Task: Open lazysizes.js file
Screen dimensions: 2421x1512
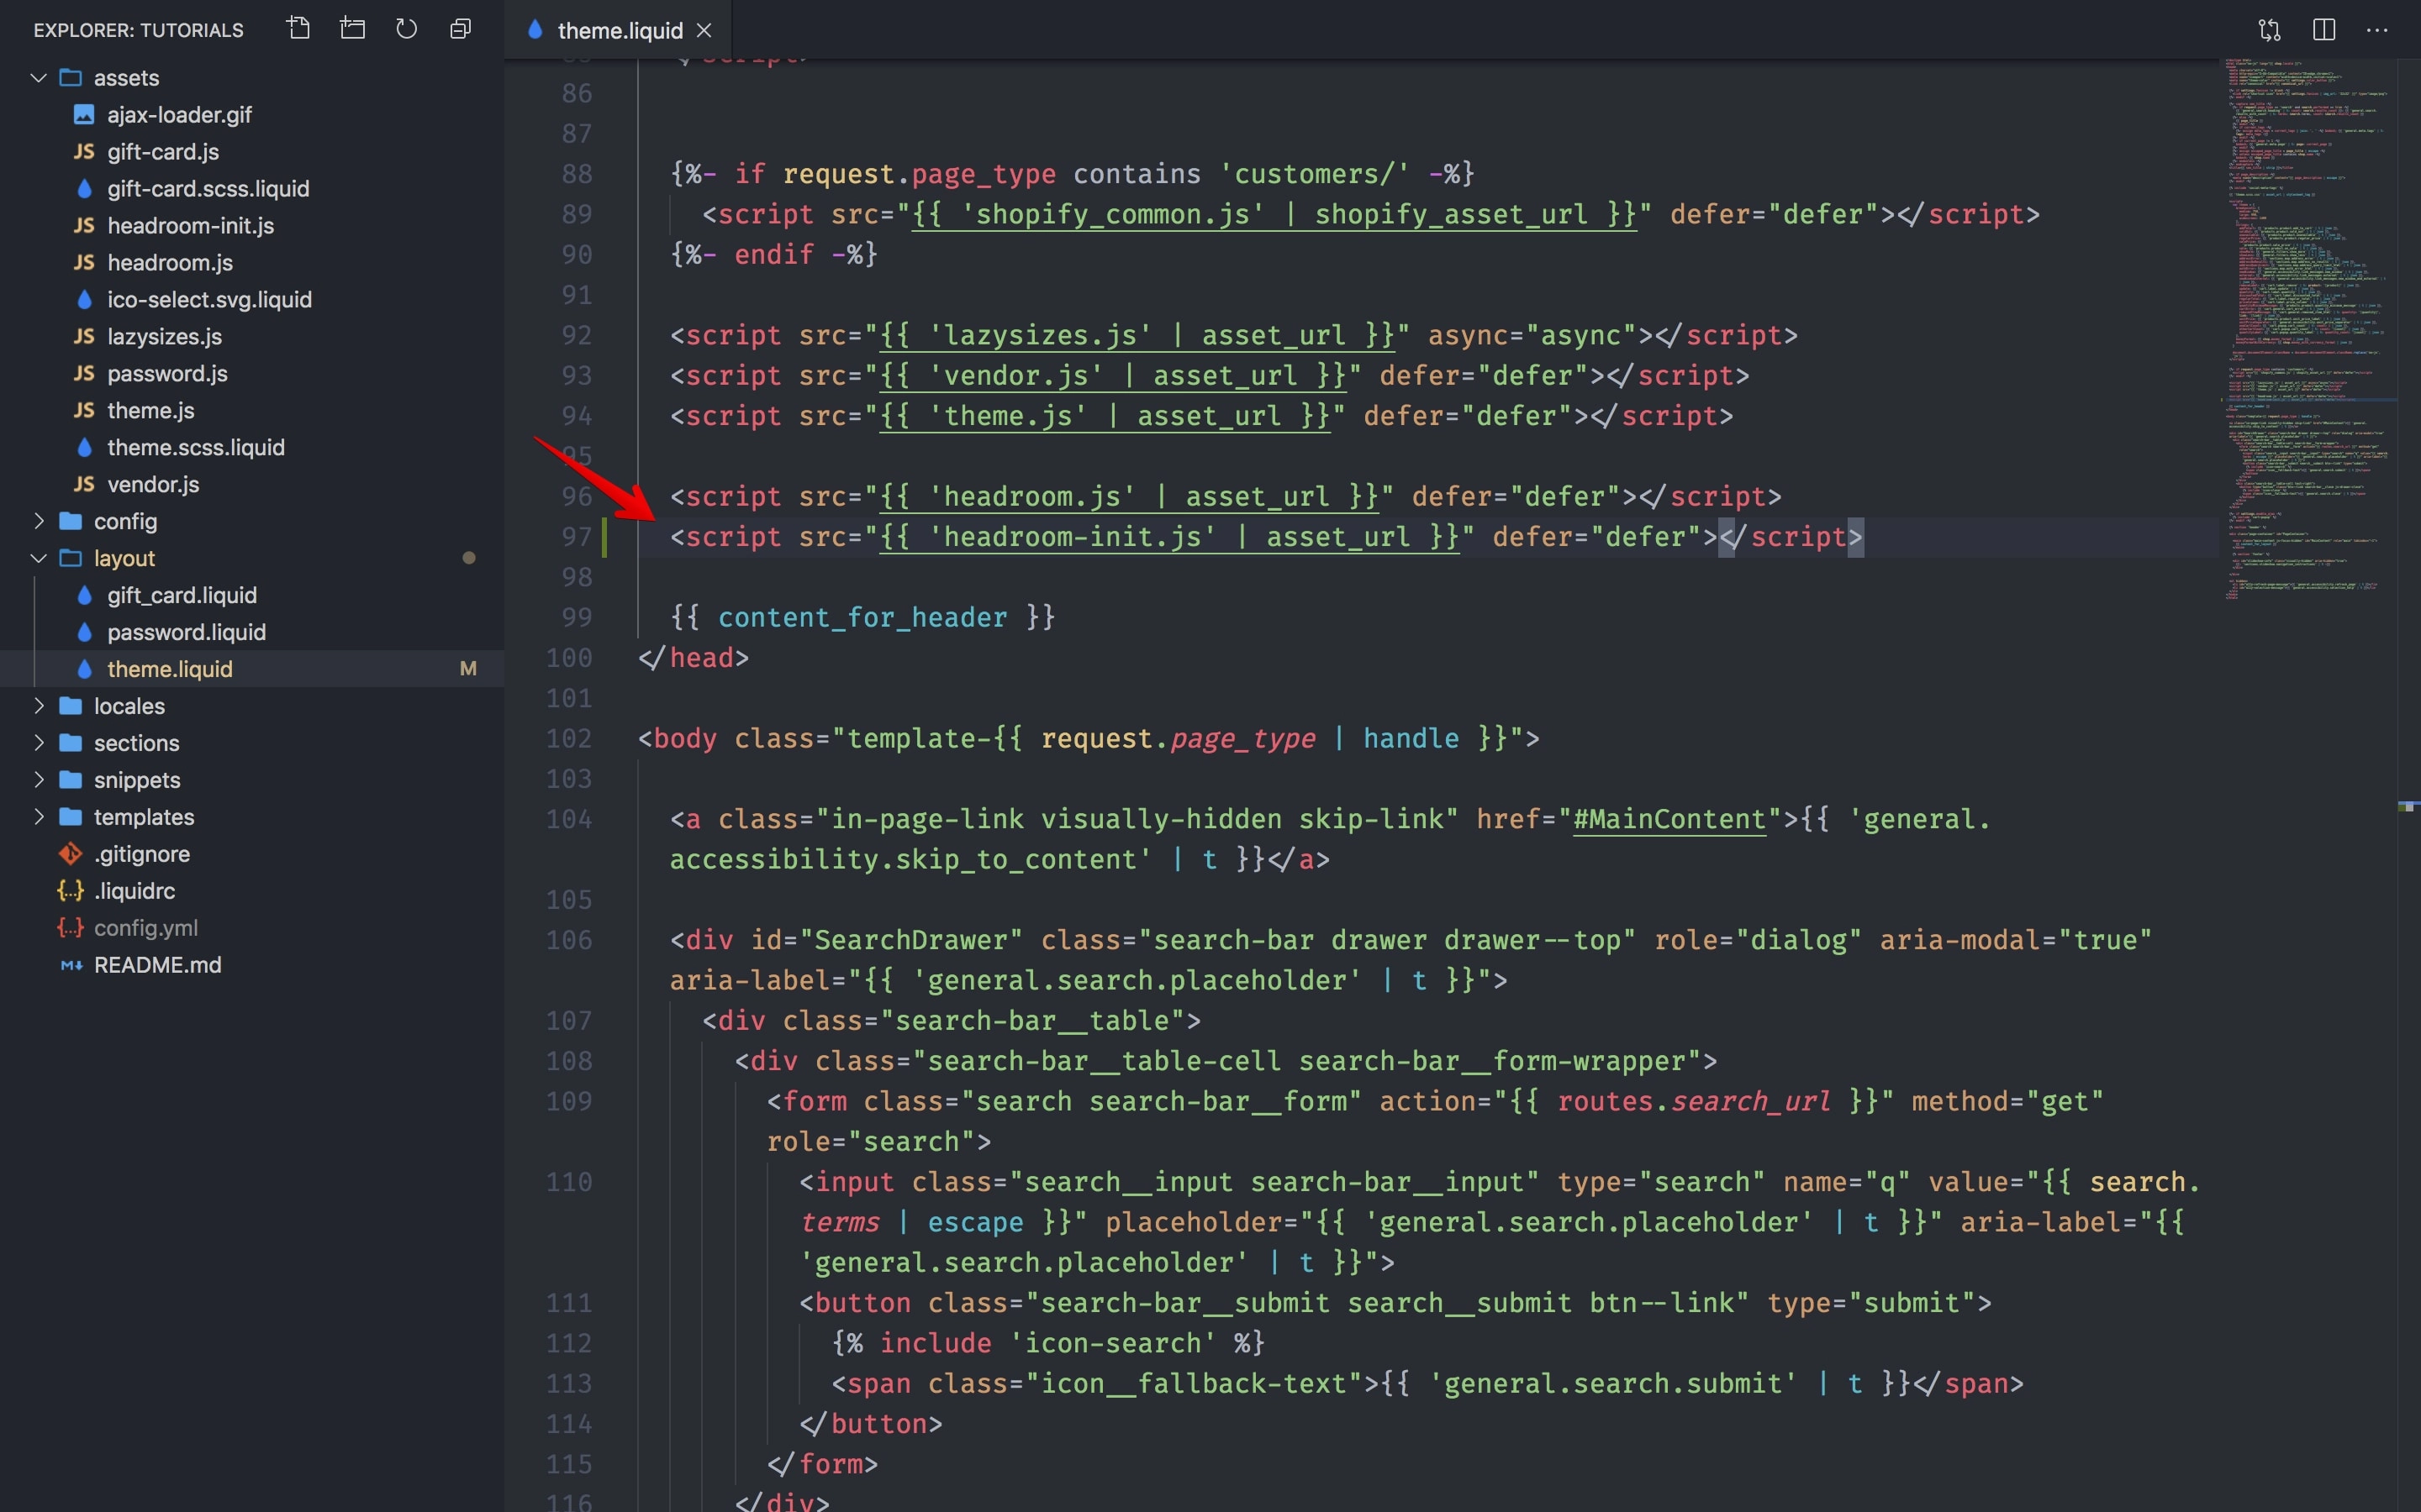Action: point(252,336)
